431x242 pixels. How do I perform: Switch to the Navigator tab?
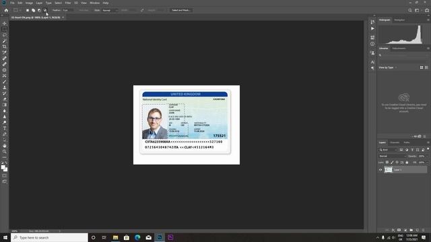point(399,20)
